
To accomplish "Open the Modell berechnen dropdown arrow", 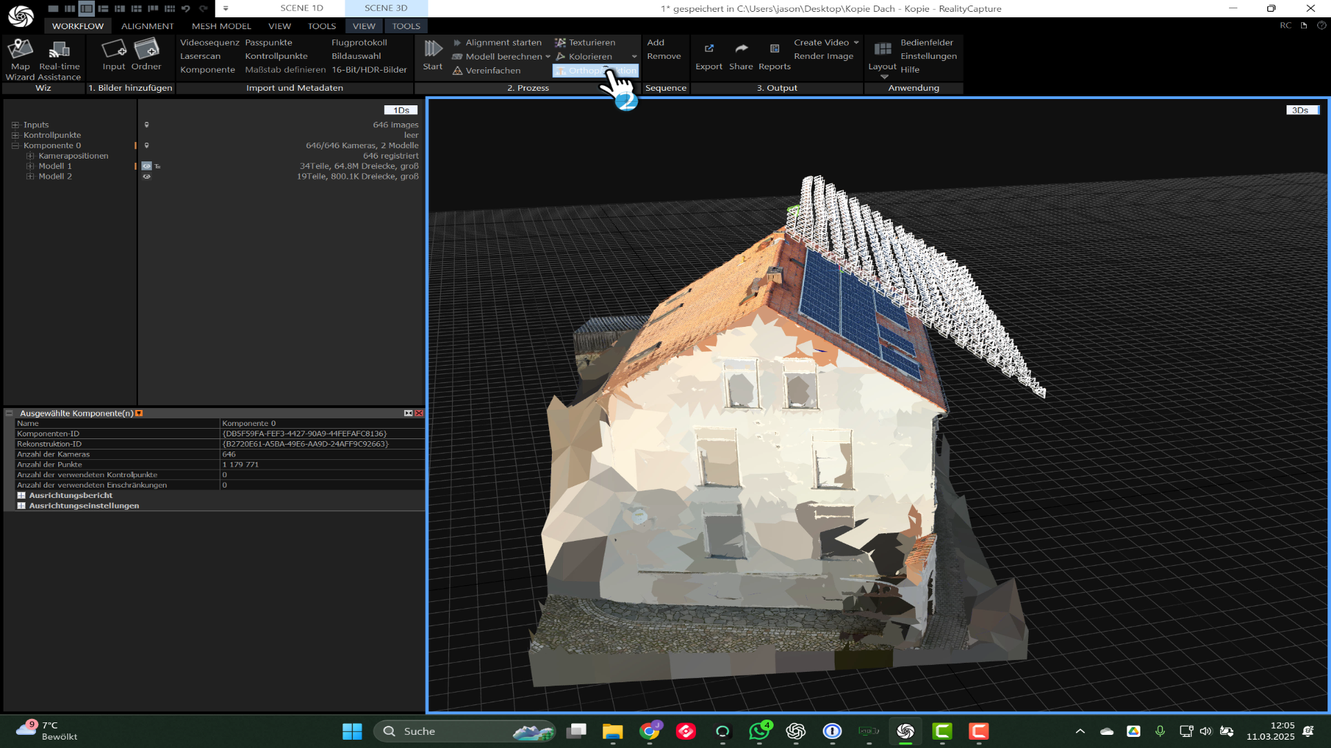I will click(x=548, y=57).
